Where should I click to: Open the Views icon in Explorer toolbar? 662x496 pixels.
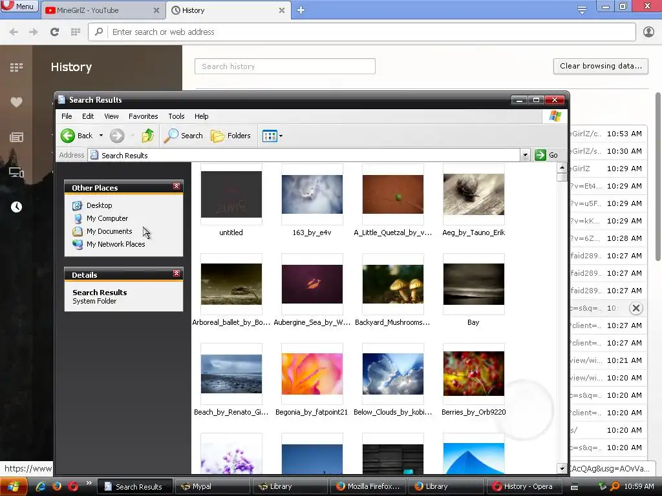click(x=270, y=136)
